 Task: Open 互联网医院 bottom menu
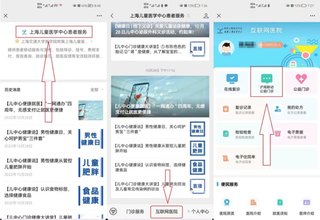point(166,212)
